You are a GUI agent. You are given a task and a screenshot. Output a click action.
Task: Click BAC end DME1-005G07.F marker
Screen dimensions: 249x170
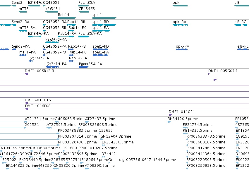pyautogui.click(x=209, y=74)
